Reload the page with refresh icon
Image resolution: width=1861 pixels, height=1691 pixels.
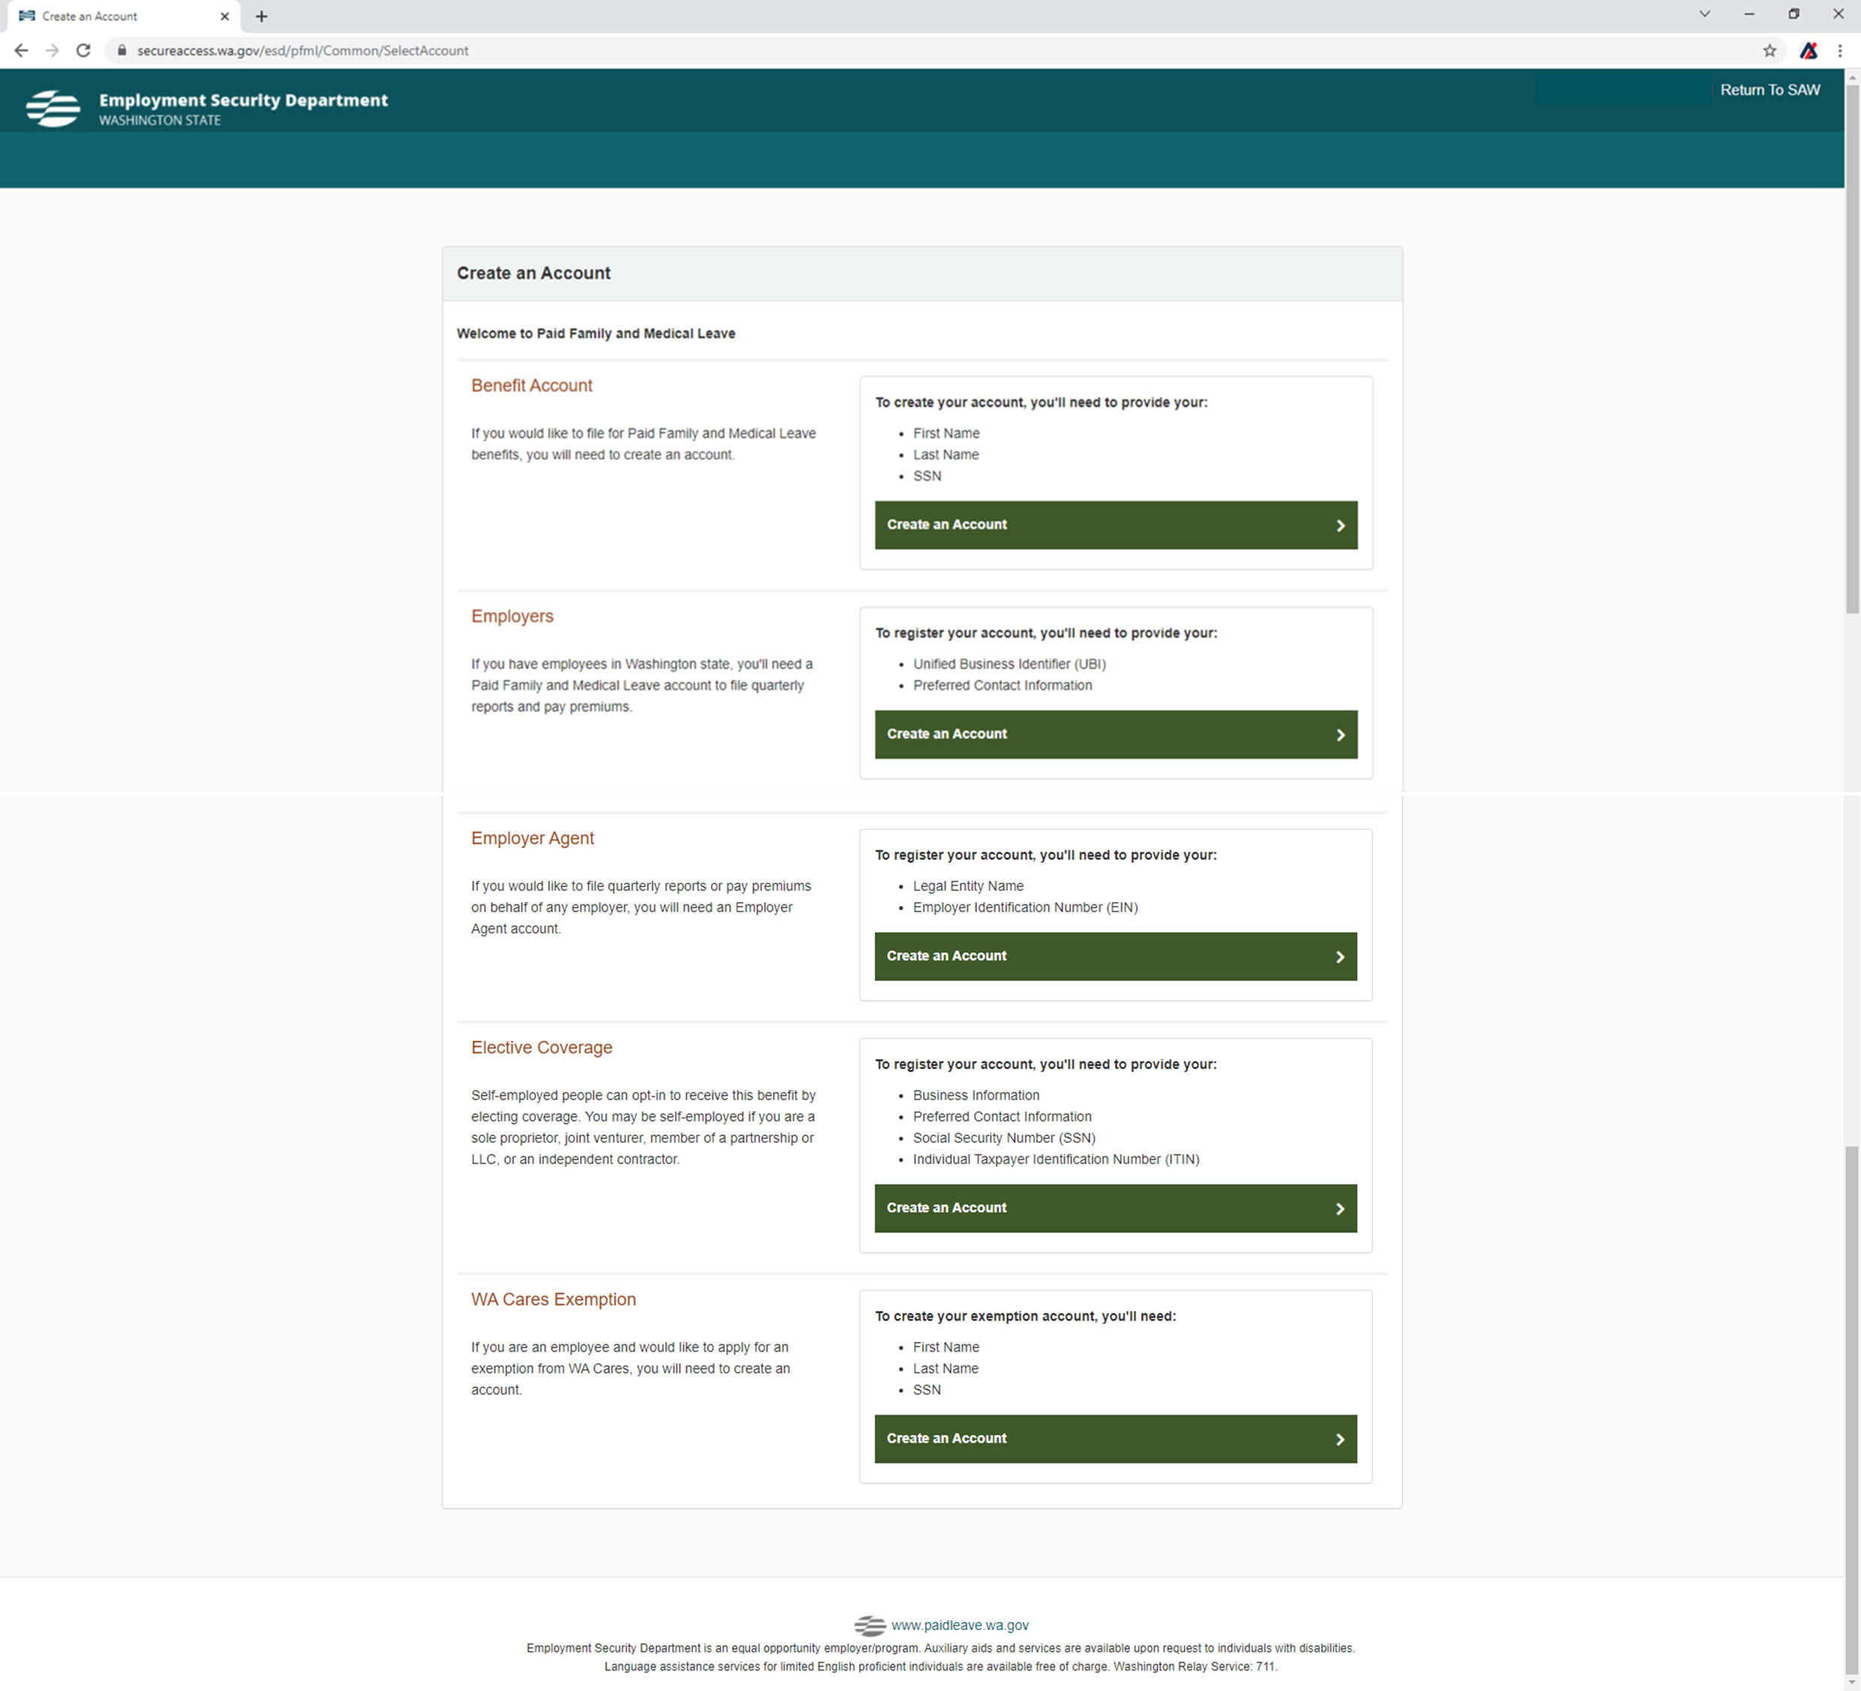click(x=83, y=51)
